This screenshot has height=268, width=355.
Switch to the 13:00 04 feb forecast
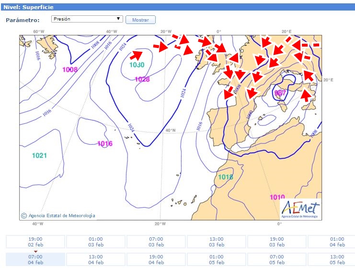(96, 260)
